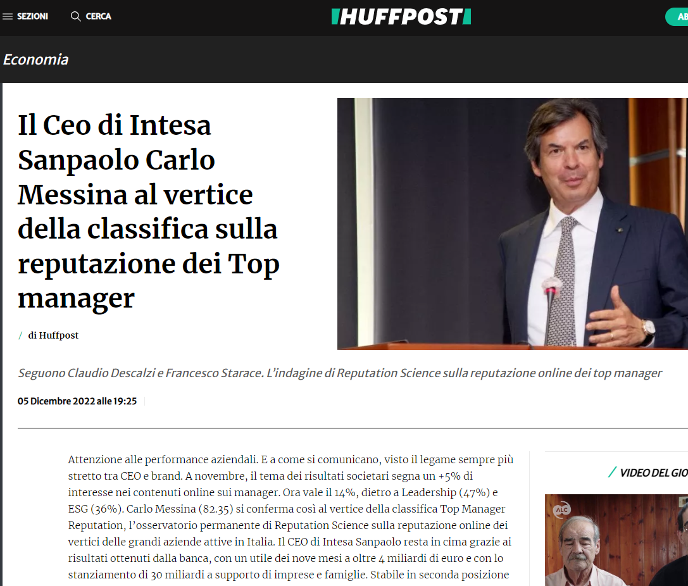Open the di Huffpost author link
The width and height of the screenshot is (688, 586).
pyautogui.click(x=53, y=335)
